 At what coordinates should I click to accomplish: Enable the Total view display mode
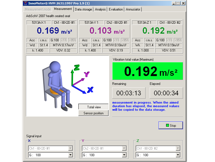[x=94, y=107]
